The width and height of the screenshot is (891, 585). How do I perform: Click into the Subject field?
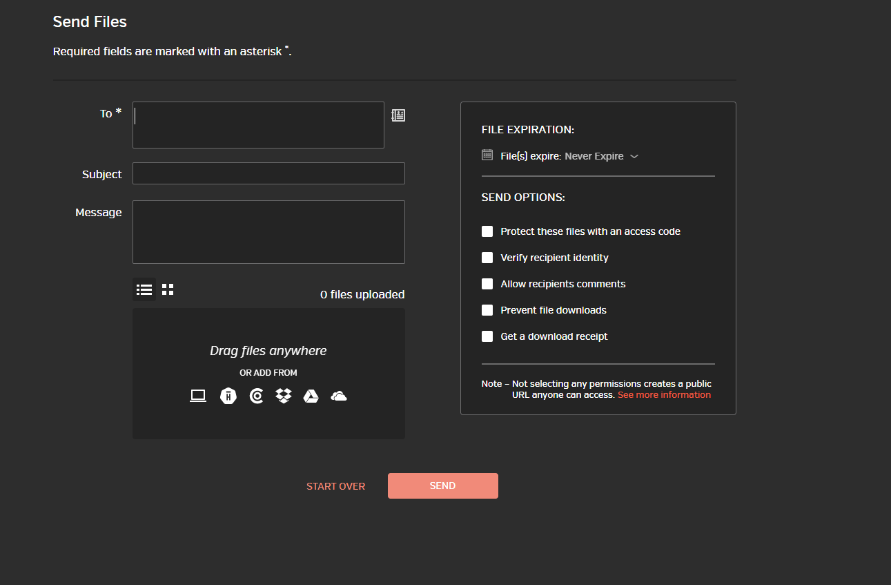click(268, 173)
